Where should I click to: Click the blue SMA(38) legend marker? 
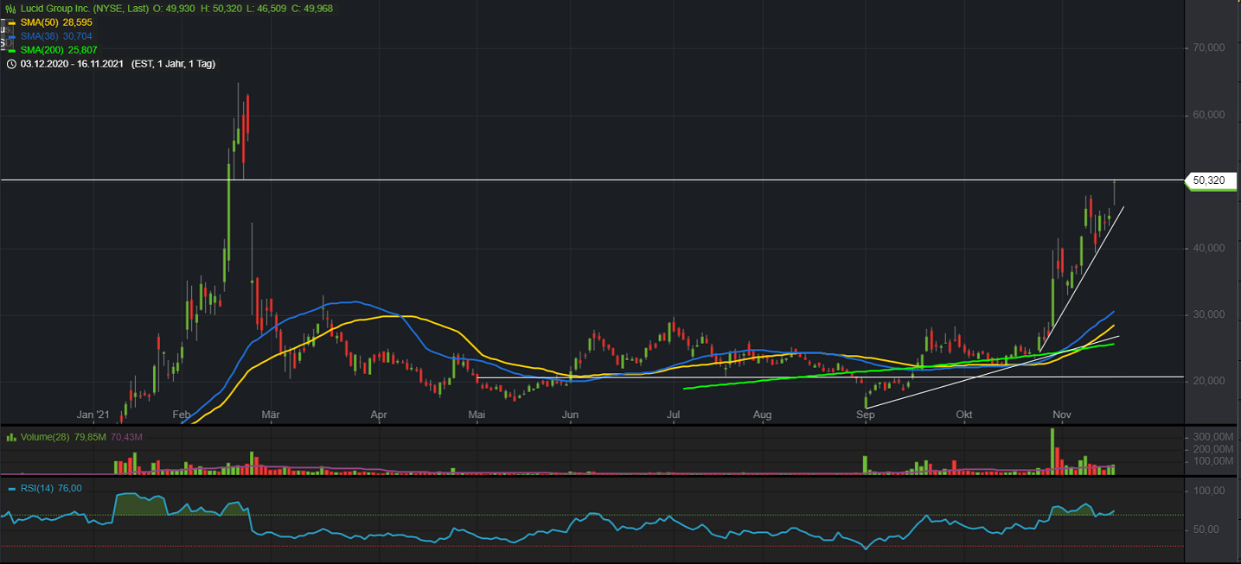pos(10,36)
